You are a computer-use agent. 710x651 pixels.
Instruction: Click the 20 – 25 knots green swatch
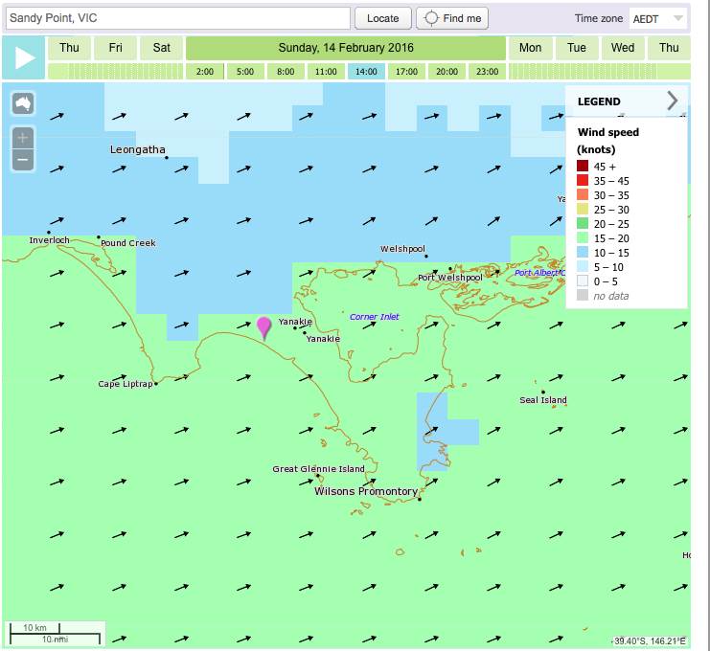tap(583, 224)
